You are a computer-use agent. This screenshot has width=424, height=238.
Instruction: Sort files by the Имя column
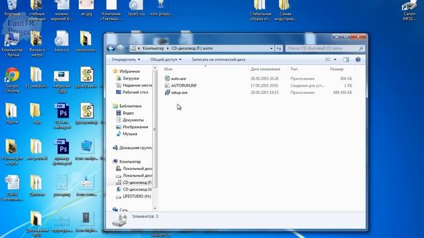pos(168,69)
